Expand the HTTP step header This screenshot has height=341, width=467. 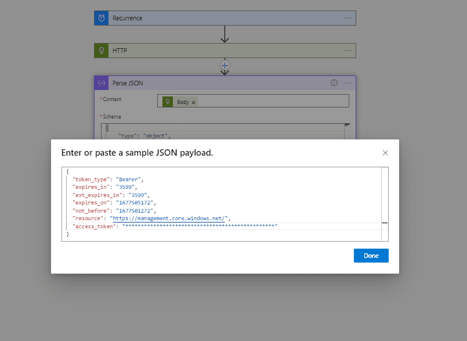click(225, 51)
